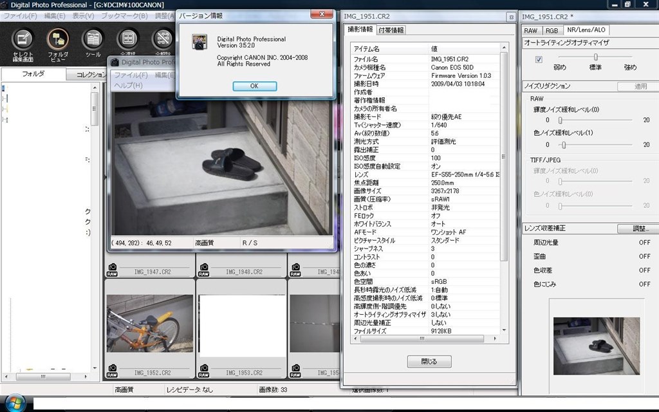Click the TIFF/JPEG 輝度ノイズ緩和レベル slider handle
Image resolution: width=659 pixels, height=412 pixels.
[561, 181]
